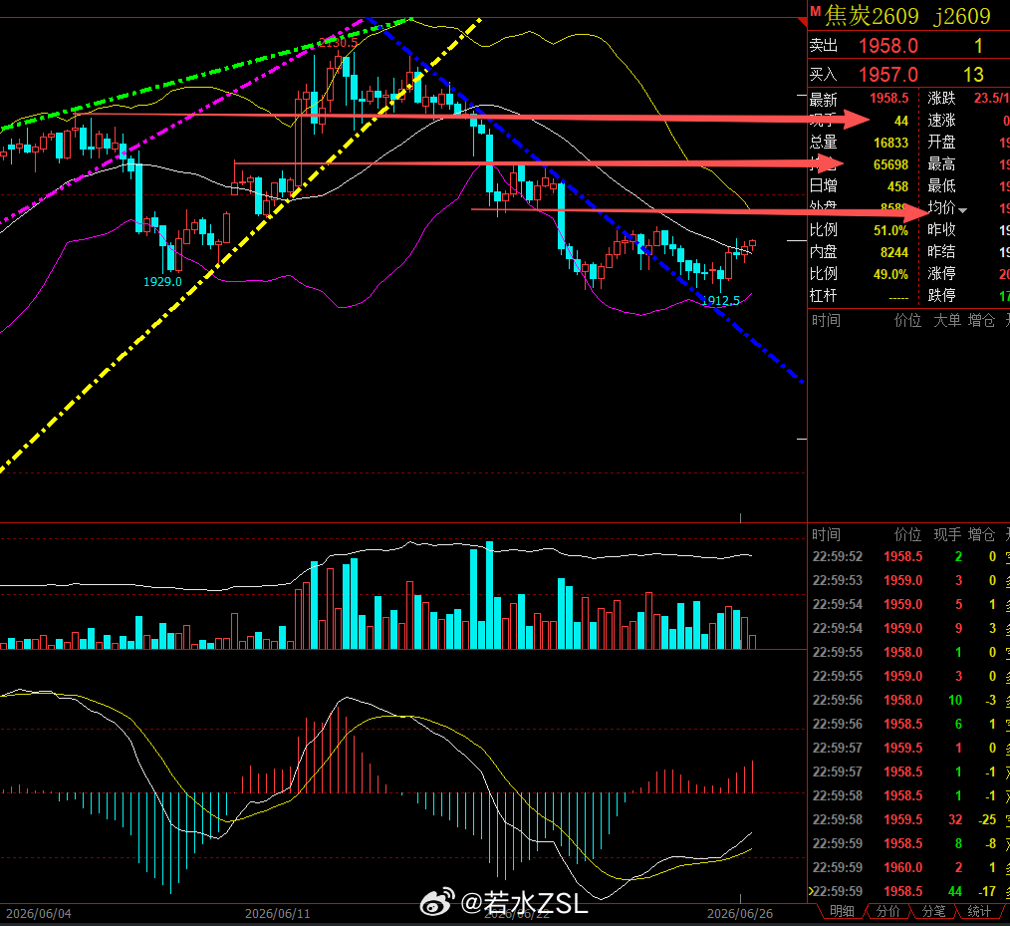
Task: Click the 跌停 label
Action: click(941, 296)
